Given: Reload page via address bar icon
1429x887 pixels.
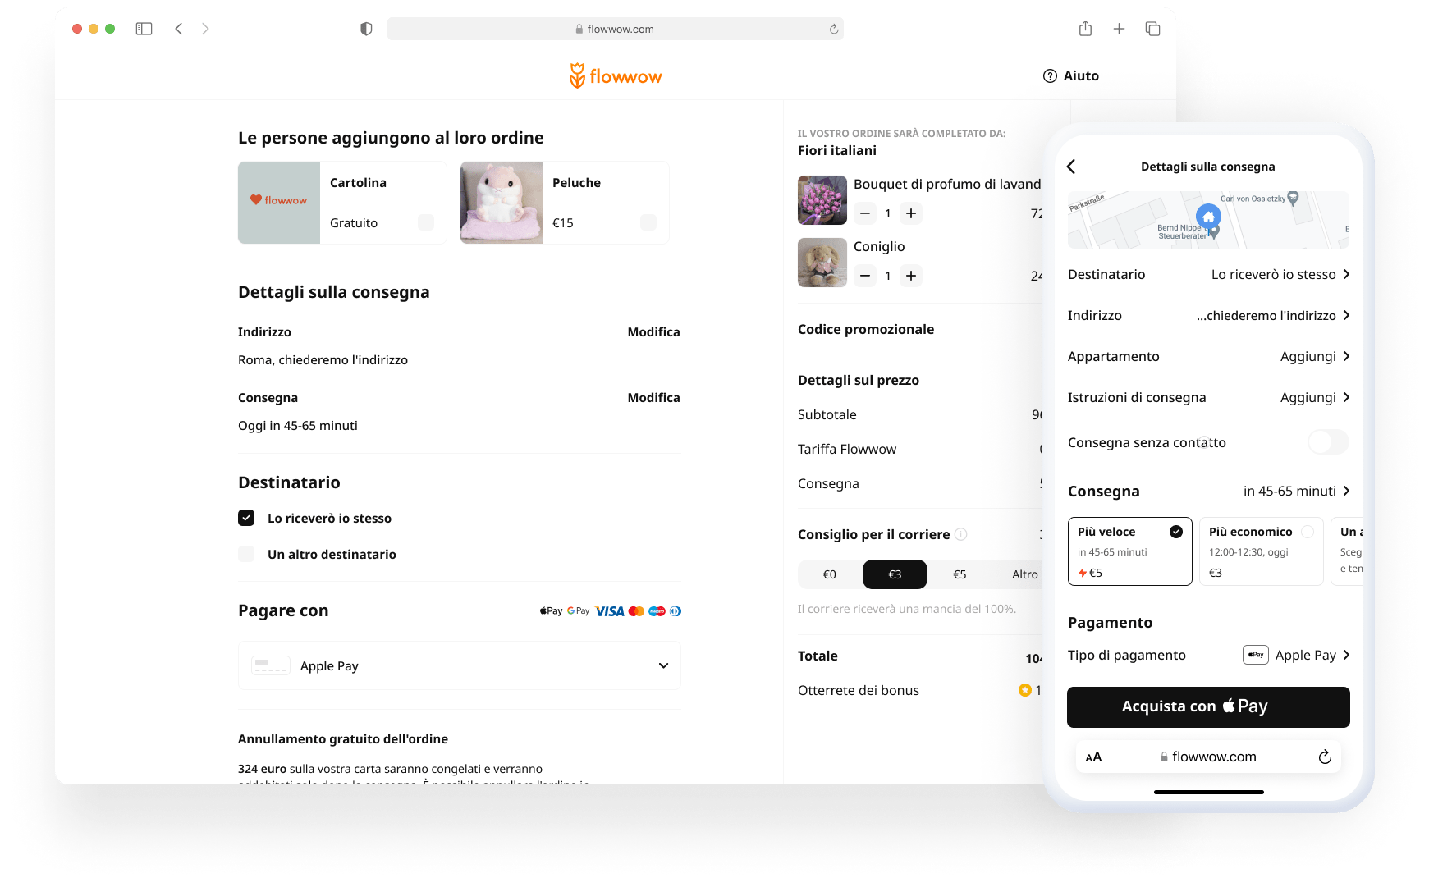Looking at the screenshot, I should [834, 29].
